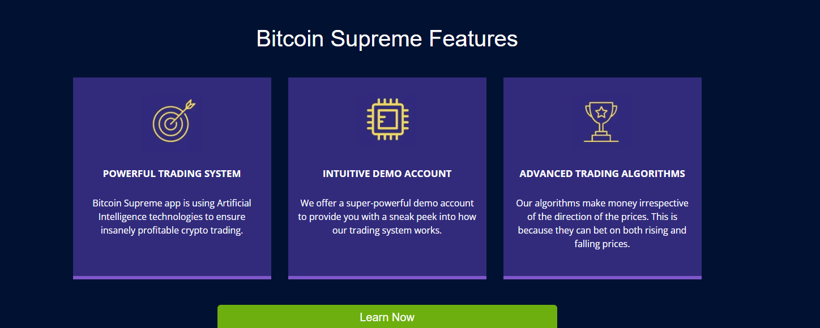Click the microchip processor icon

387,120
